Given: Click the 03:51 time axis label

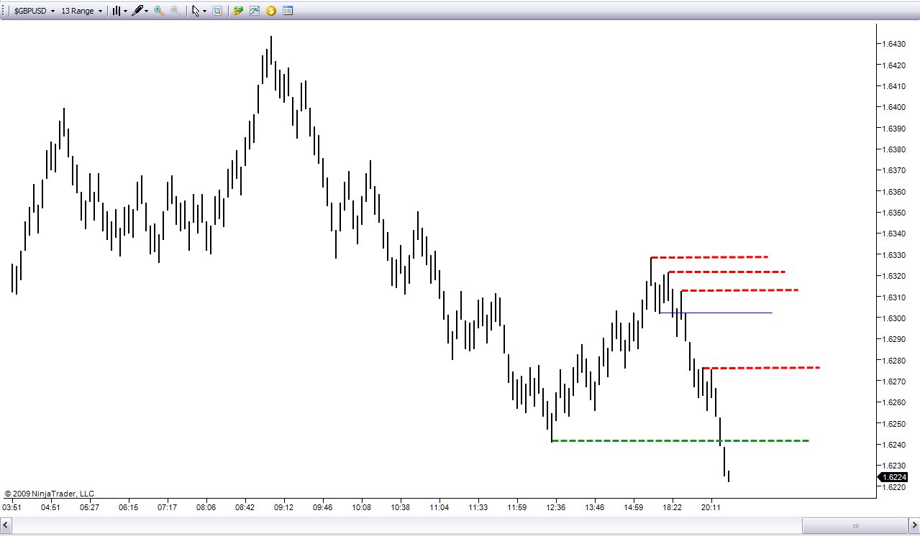Looking at the screenshot, I should pyautogui.click(x=12, y=507).
